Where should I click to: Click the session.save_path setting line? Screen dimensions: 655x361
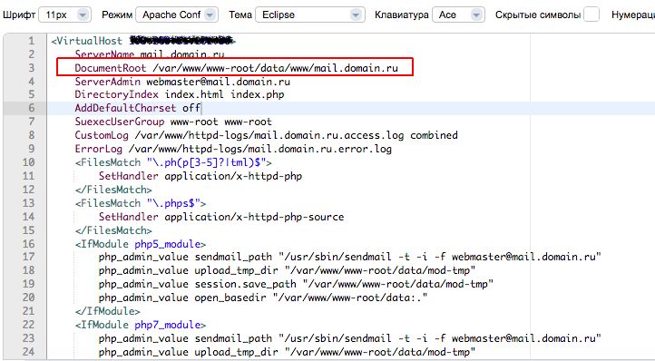click(296, 284)
